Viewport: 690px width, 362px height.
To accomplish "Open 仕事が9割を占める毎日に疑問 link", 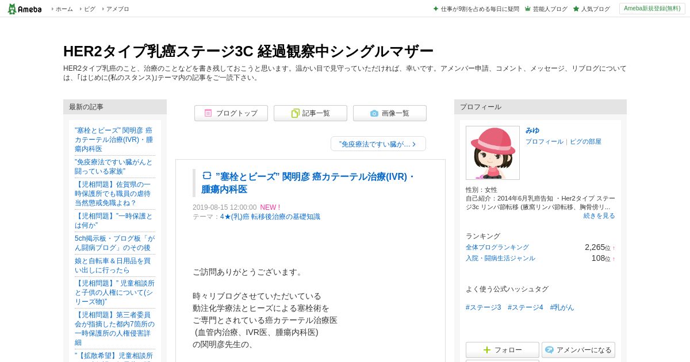I will (x=480, y=9).
